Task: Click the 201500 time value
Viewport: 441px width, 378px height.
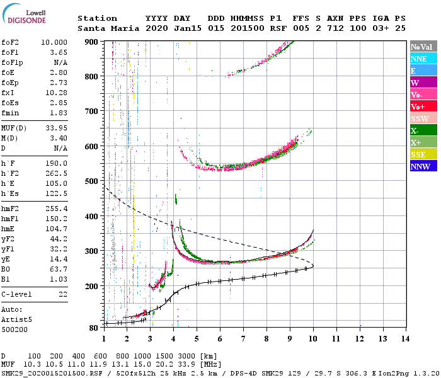Action: (x=248, y=28)
